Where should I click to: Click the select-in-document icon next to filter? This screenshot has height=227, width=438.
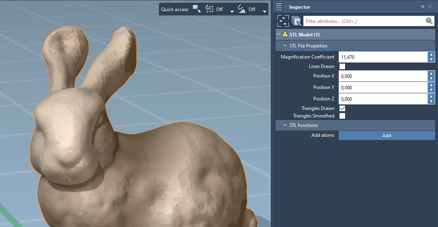296,21
